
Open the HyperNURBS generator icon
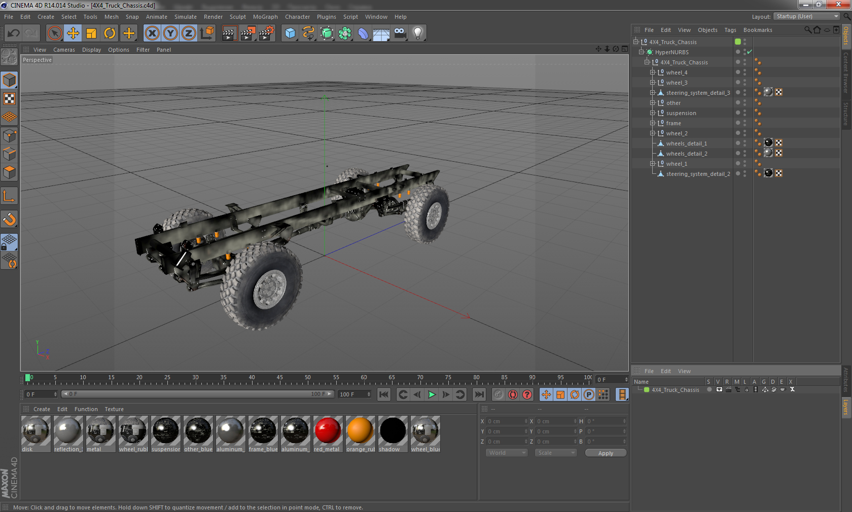click(x=327, y=33)
